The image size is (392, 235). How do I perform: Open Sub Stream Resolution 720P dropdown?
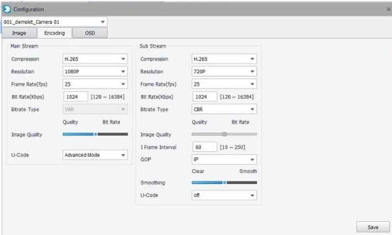(x=224, y=71)
